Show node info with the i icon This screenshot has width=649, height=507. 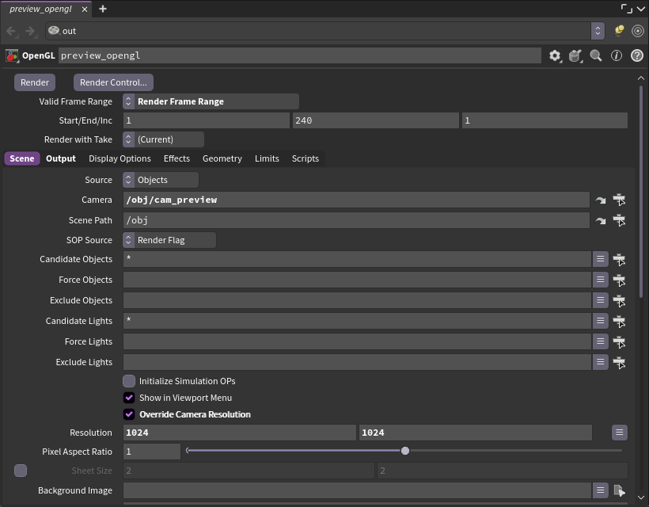point(617,55)
